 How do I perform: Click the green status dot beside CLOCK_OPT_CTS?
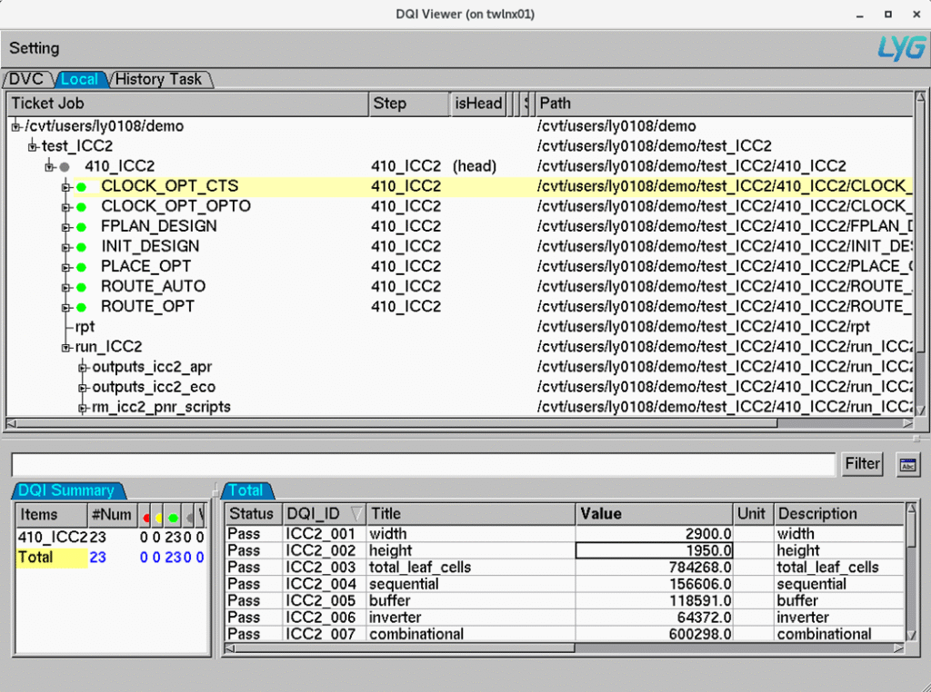click(81, 187)
